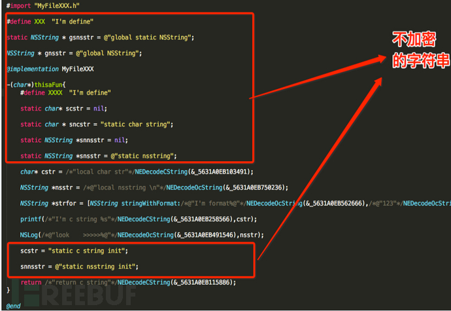Click snnsstr = @"static nsstring init" line
The width and height of the screenshot is (451, 311).
[79, 267]
